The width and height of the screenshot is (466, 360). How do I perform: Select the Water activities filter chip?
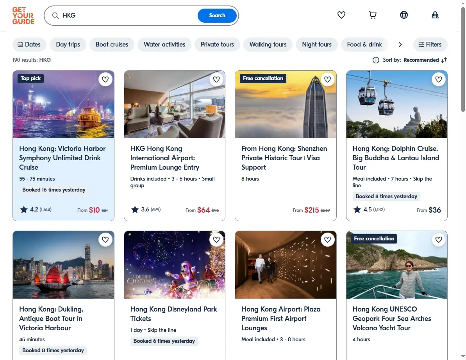[164, 45]
